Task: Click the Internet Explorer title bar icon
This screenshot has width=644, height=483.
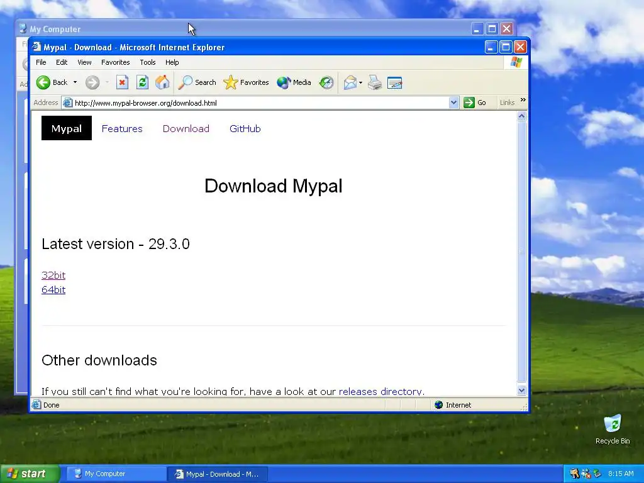Action: [36, 47]
